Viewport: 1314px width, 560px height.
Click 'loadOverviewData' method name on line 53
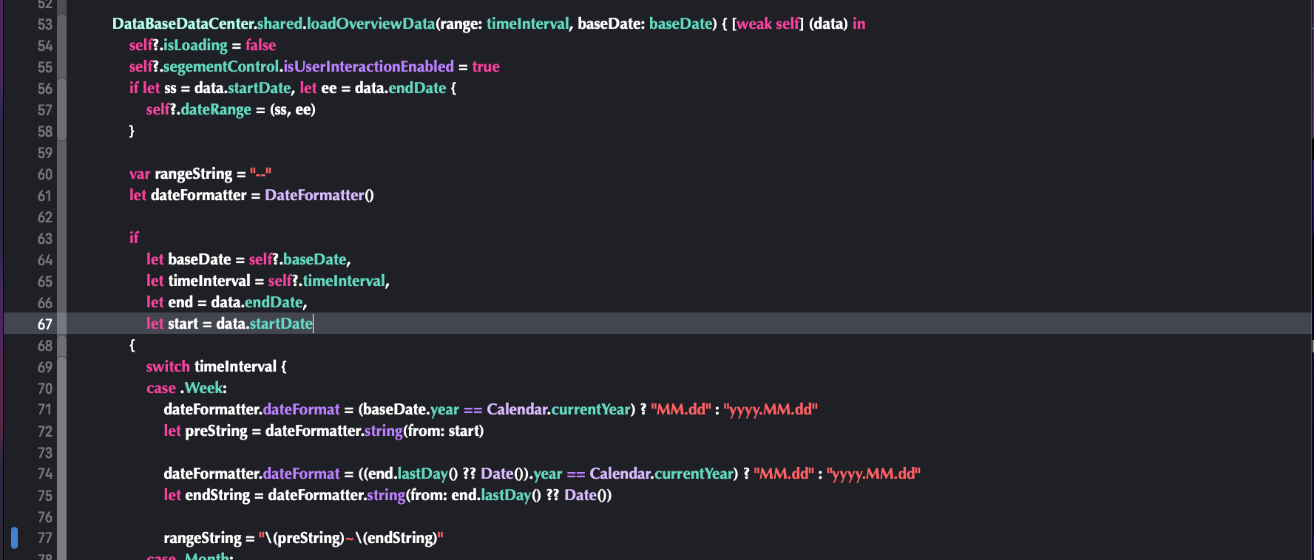coord(371,24)
